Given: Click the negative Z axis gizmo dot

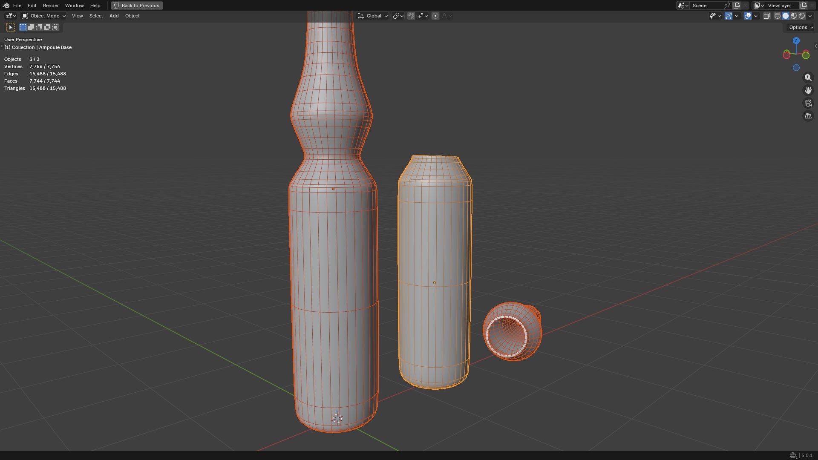Looking at the screenshot, I should tap(796, 68).
